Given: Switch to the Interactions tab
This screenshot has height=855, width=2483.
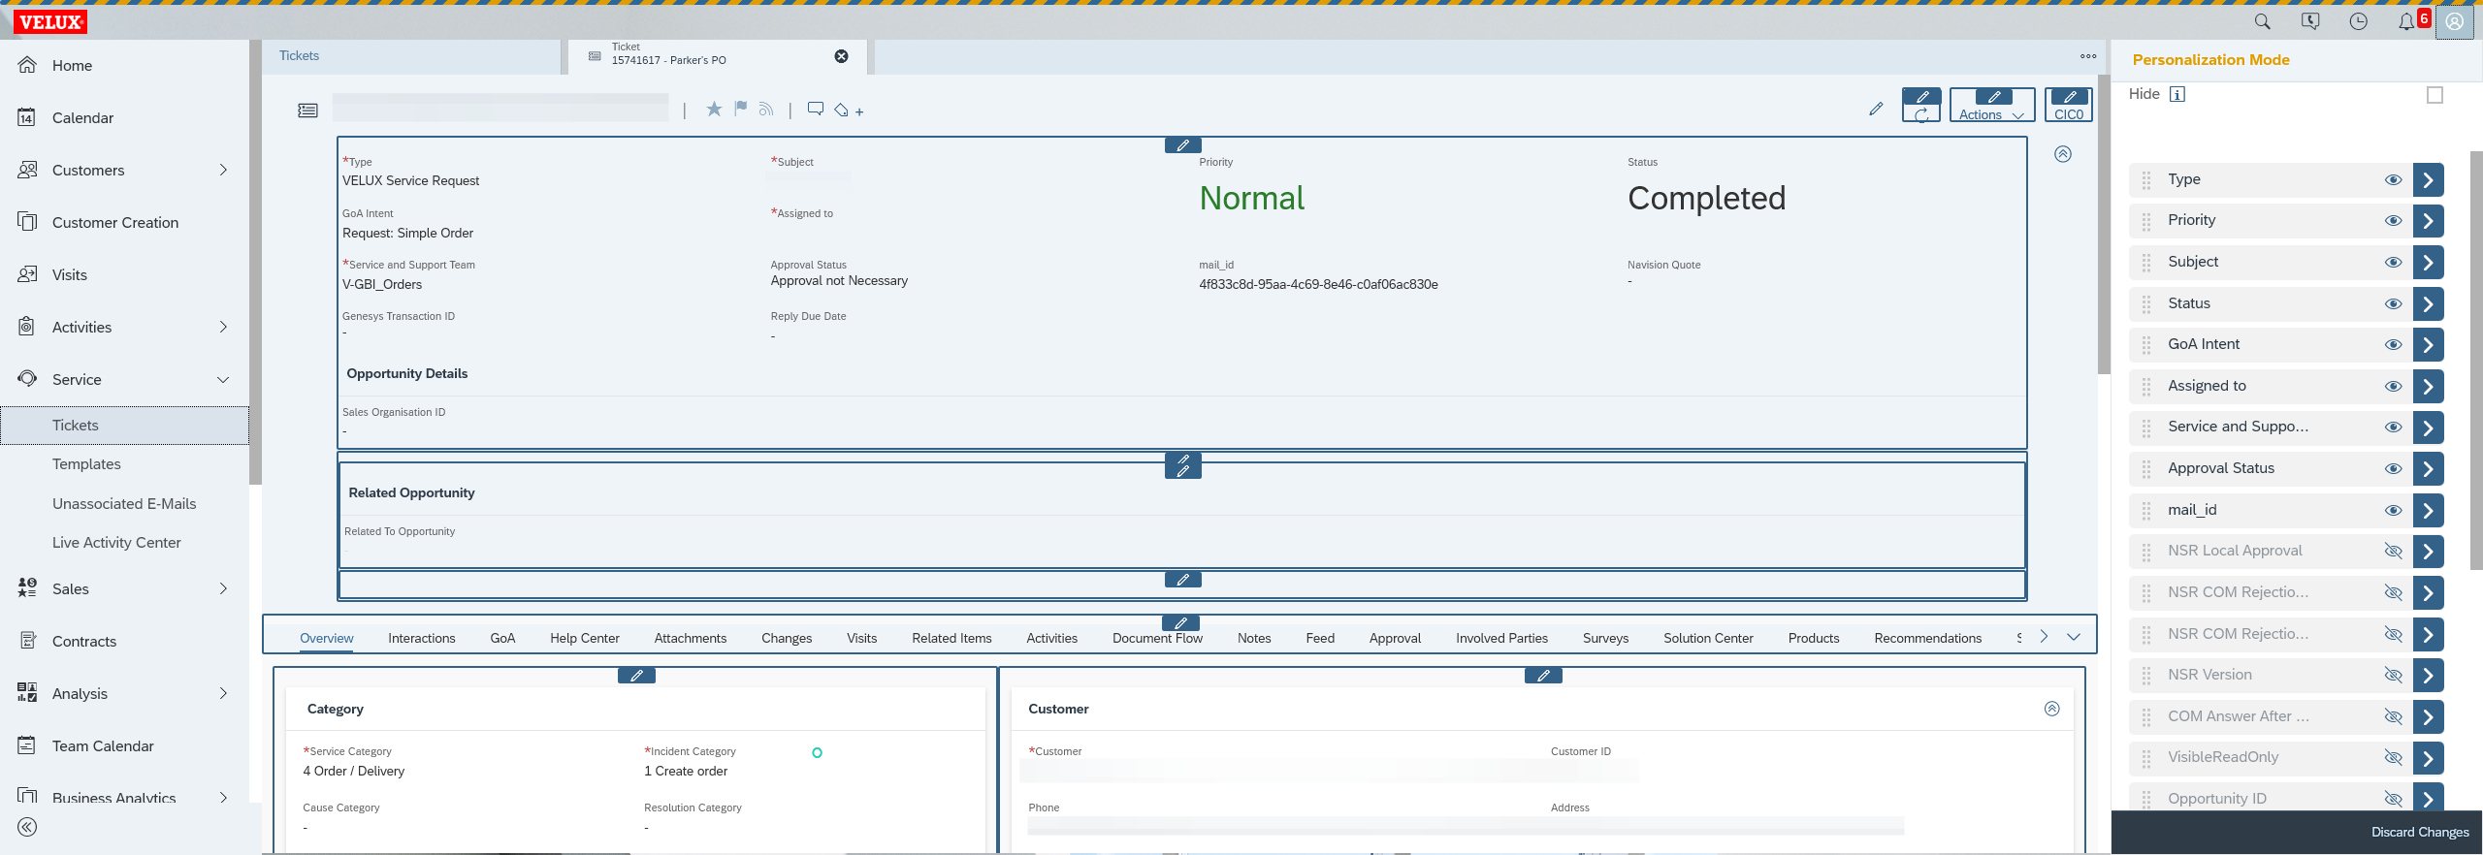Looking at the screenshot, I should coord(422,638).
